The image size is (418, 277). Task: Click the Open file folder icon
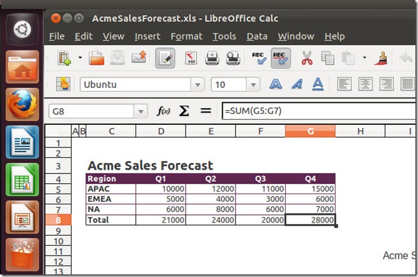[x=96, y=58]
